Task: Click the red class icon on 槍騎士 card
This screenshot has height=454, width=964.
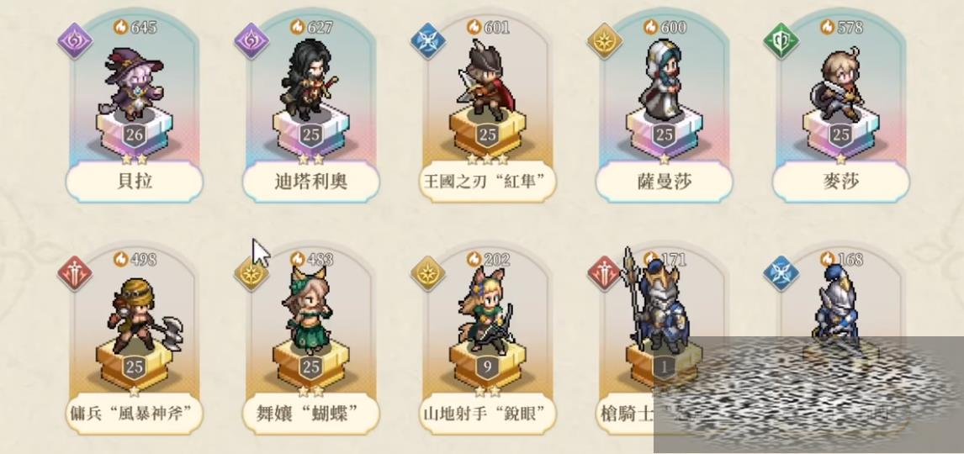Action: click(604, 273)
